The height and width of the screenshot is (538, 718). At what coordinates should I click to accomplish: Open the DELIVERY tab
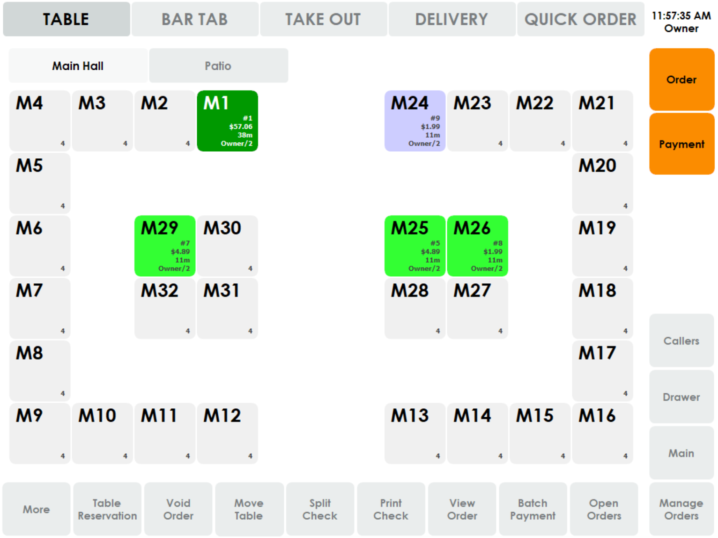452,19
